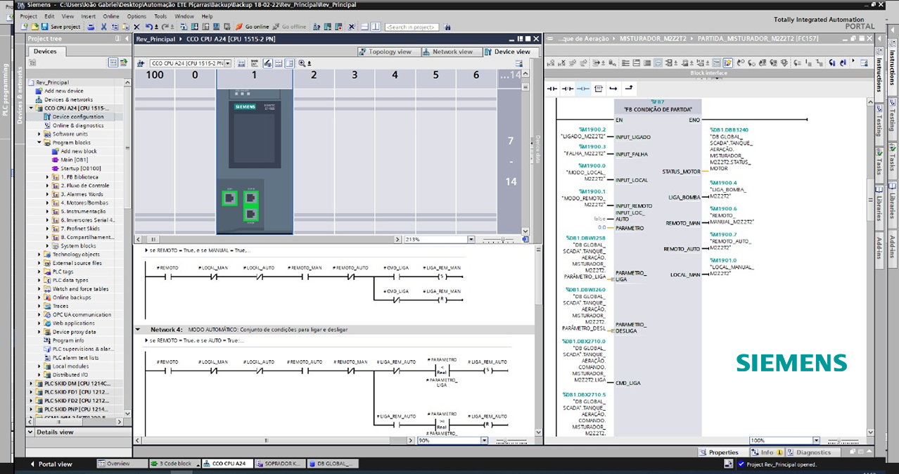
Task: Click the Print icon in main toolbar
Action: [x=91, y=27]
